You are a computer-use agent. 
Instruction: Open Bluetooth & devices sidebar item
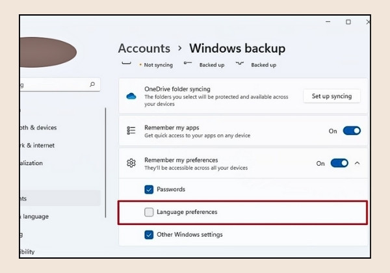pyautogui.click(x=38, y=127)
